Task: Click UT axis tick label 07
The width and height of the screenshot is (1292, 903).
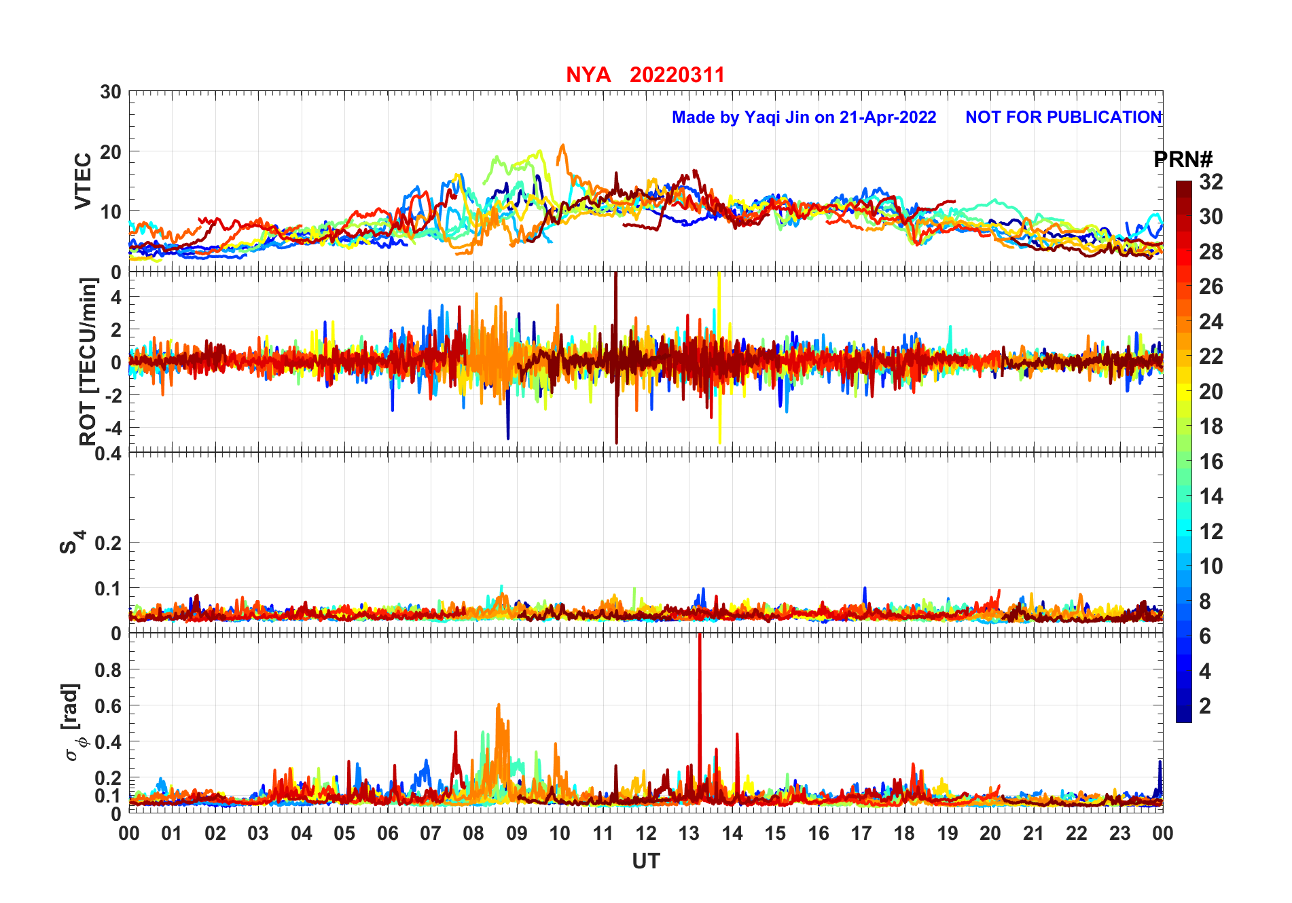Action: pos(431,834)
